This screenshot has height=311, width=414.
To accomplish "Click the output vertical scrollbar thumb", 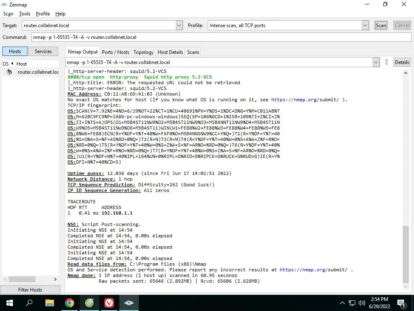I will point(406,254).
